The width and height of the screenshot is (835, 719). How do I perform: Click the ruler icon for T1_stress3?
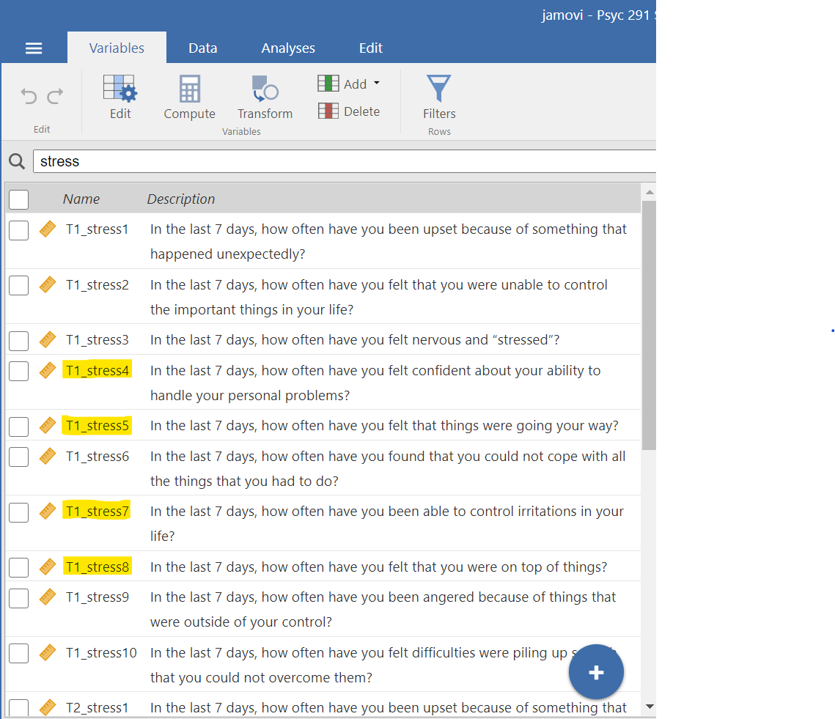pyautogui.click(x=48, y=340)
